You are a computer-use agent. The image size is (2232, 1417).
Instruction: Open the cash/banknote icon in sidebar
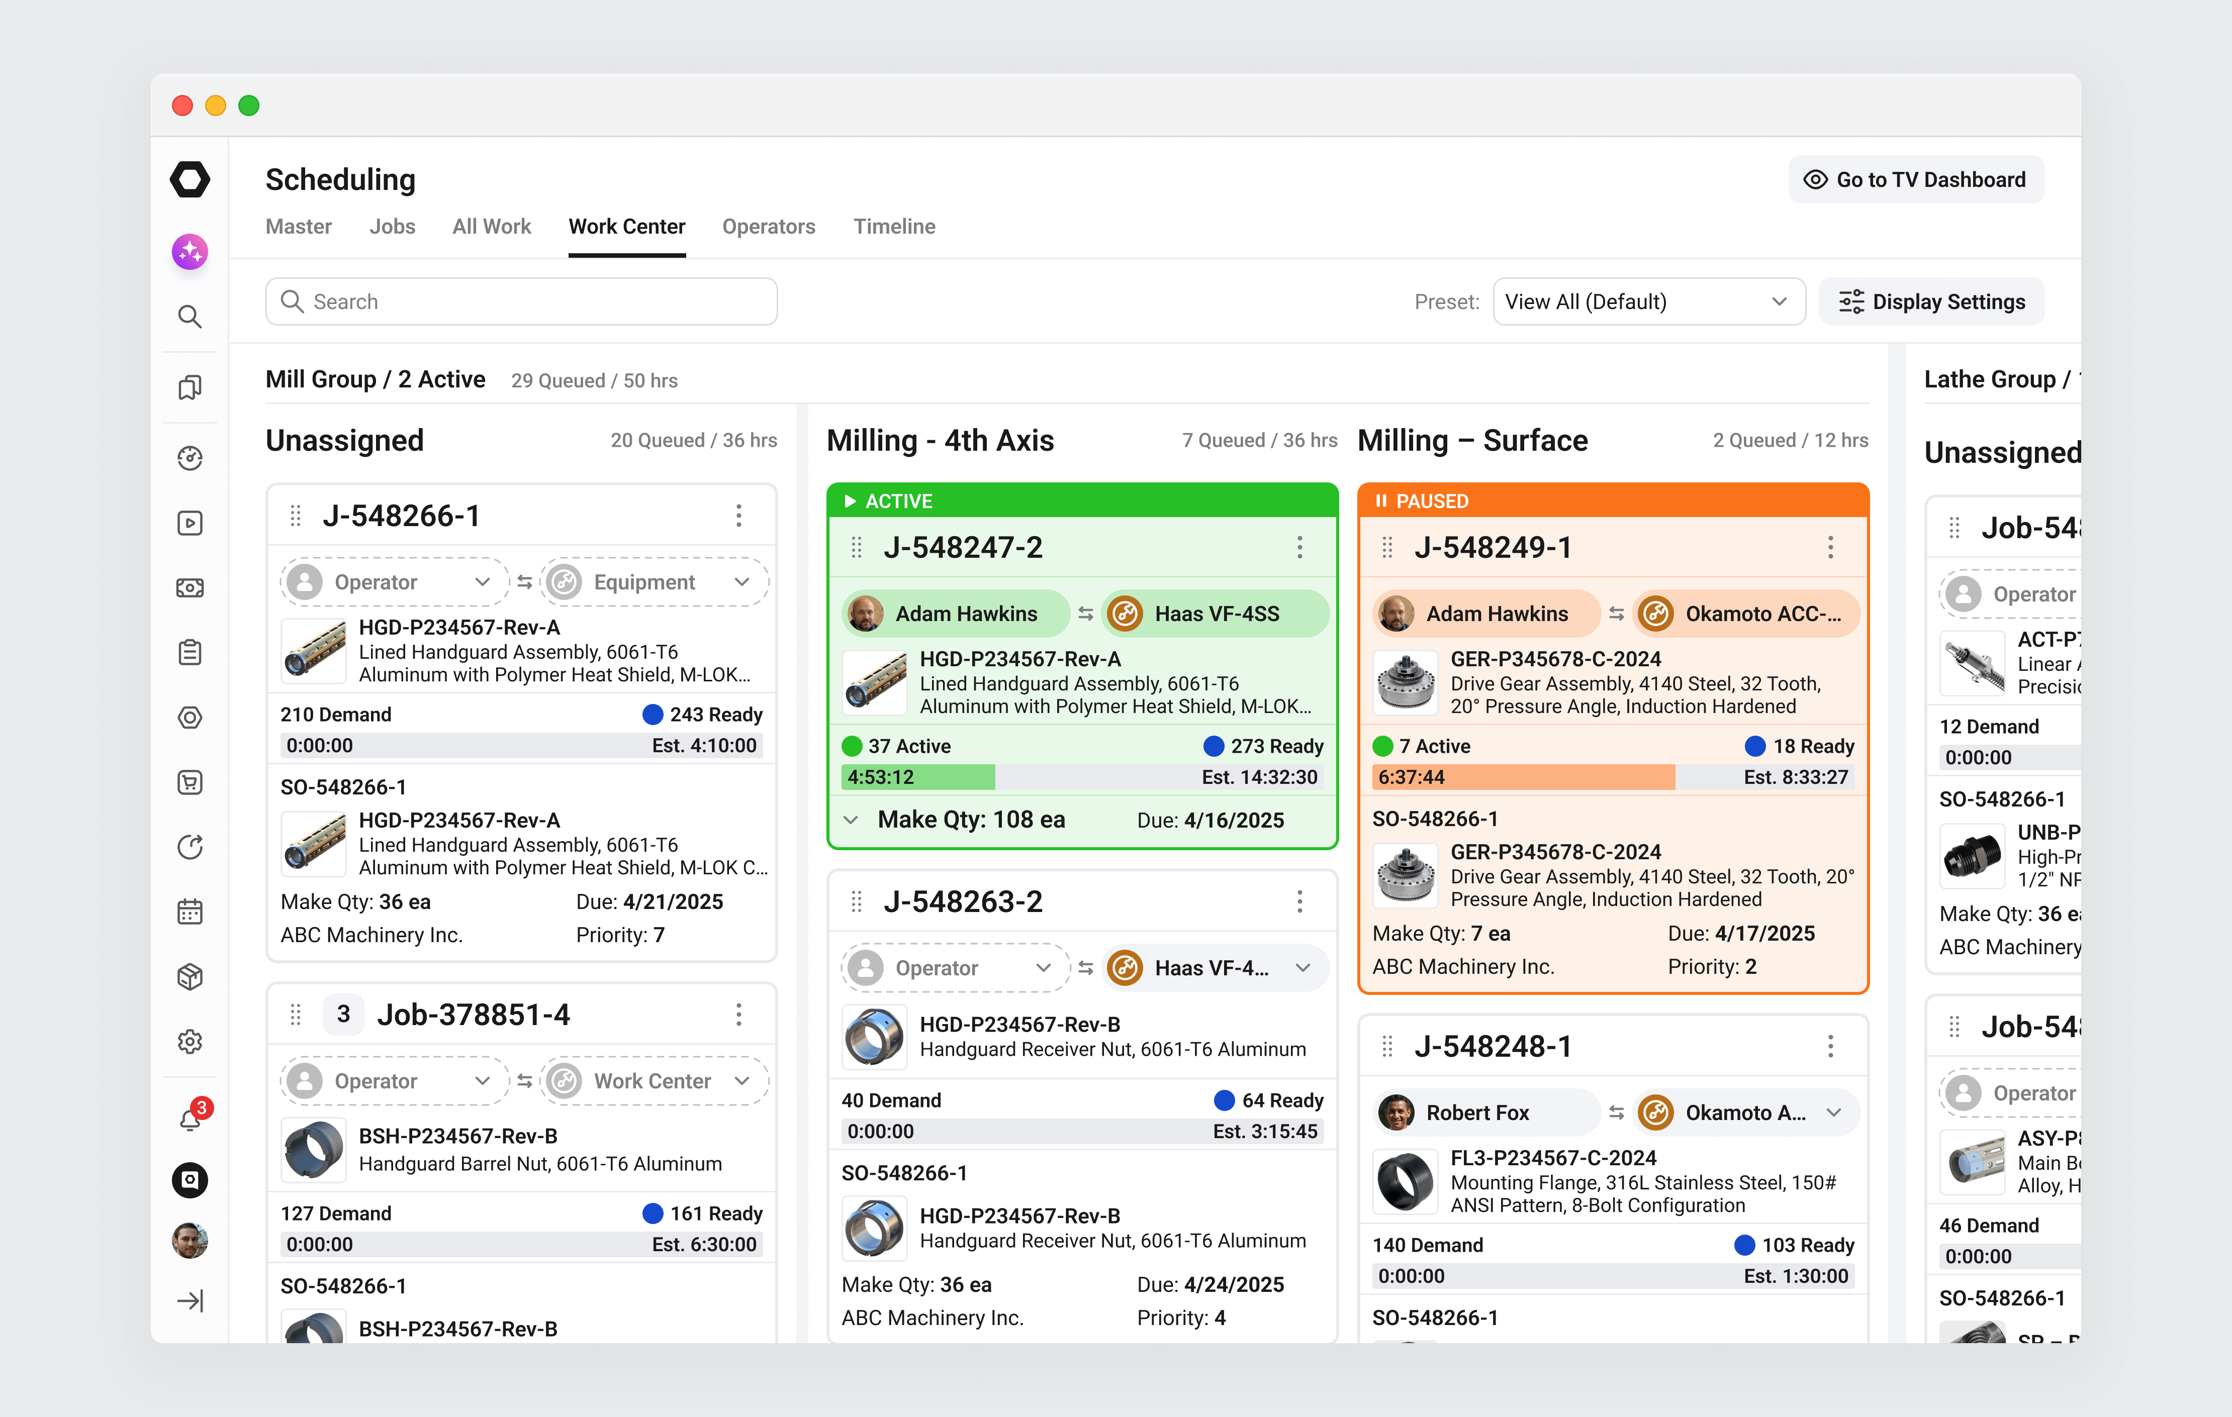click(x=190, y=587)
